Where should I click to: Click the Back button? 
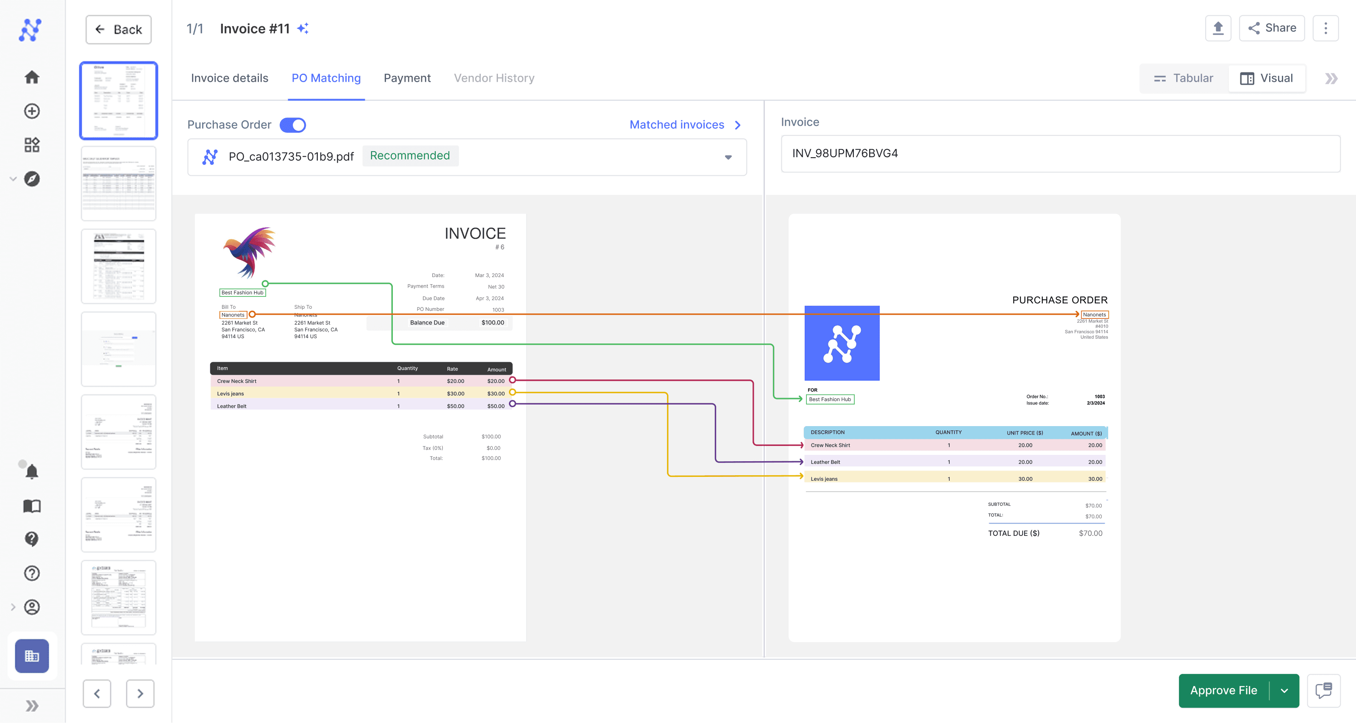119,30
